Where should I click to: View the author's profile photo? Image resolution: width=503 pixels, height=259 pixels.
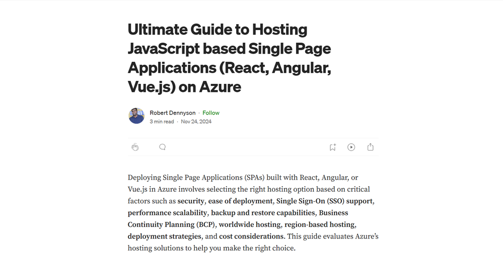(x=136, y=116)
